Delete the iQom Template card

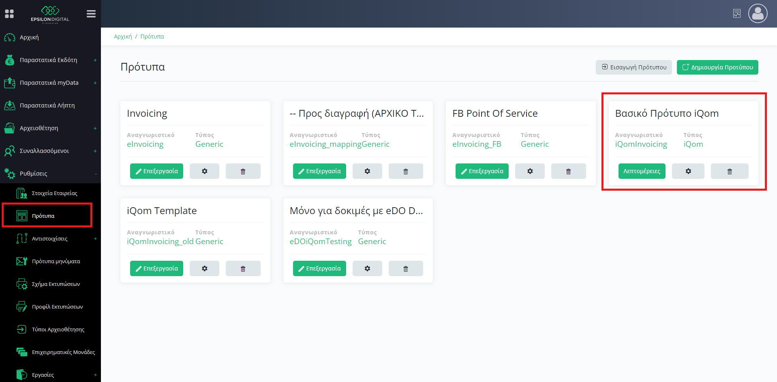point(243,268)
